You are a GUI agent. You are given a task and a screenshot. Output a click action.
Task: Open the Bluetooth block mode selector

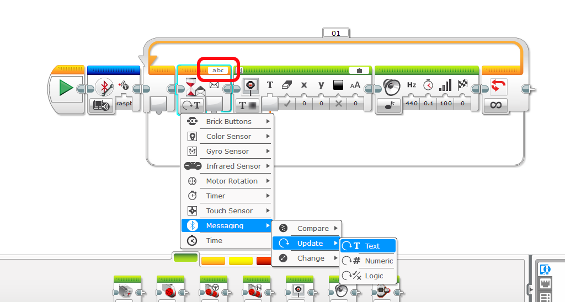pos(102,105)
